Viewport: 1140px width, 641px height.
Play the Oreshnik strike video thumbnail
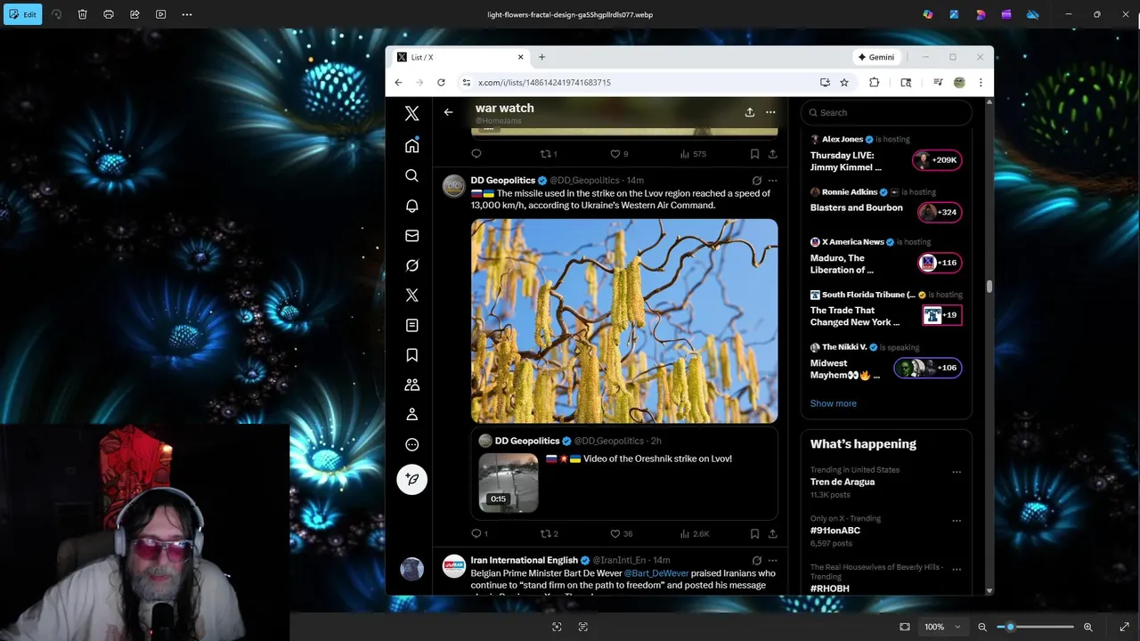coord(509,483)
